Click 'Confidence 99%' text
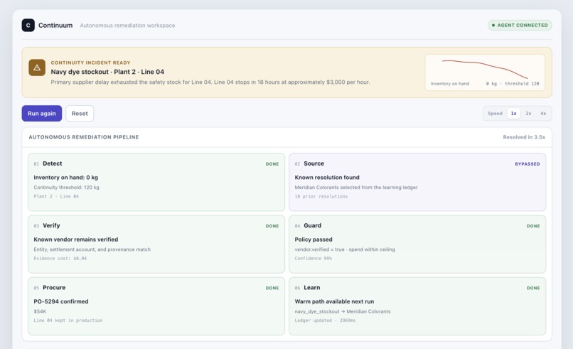The height and width of the screenshot is (349, 573). [314, 258]
